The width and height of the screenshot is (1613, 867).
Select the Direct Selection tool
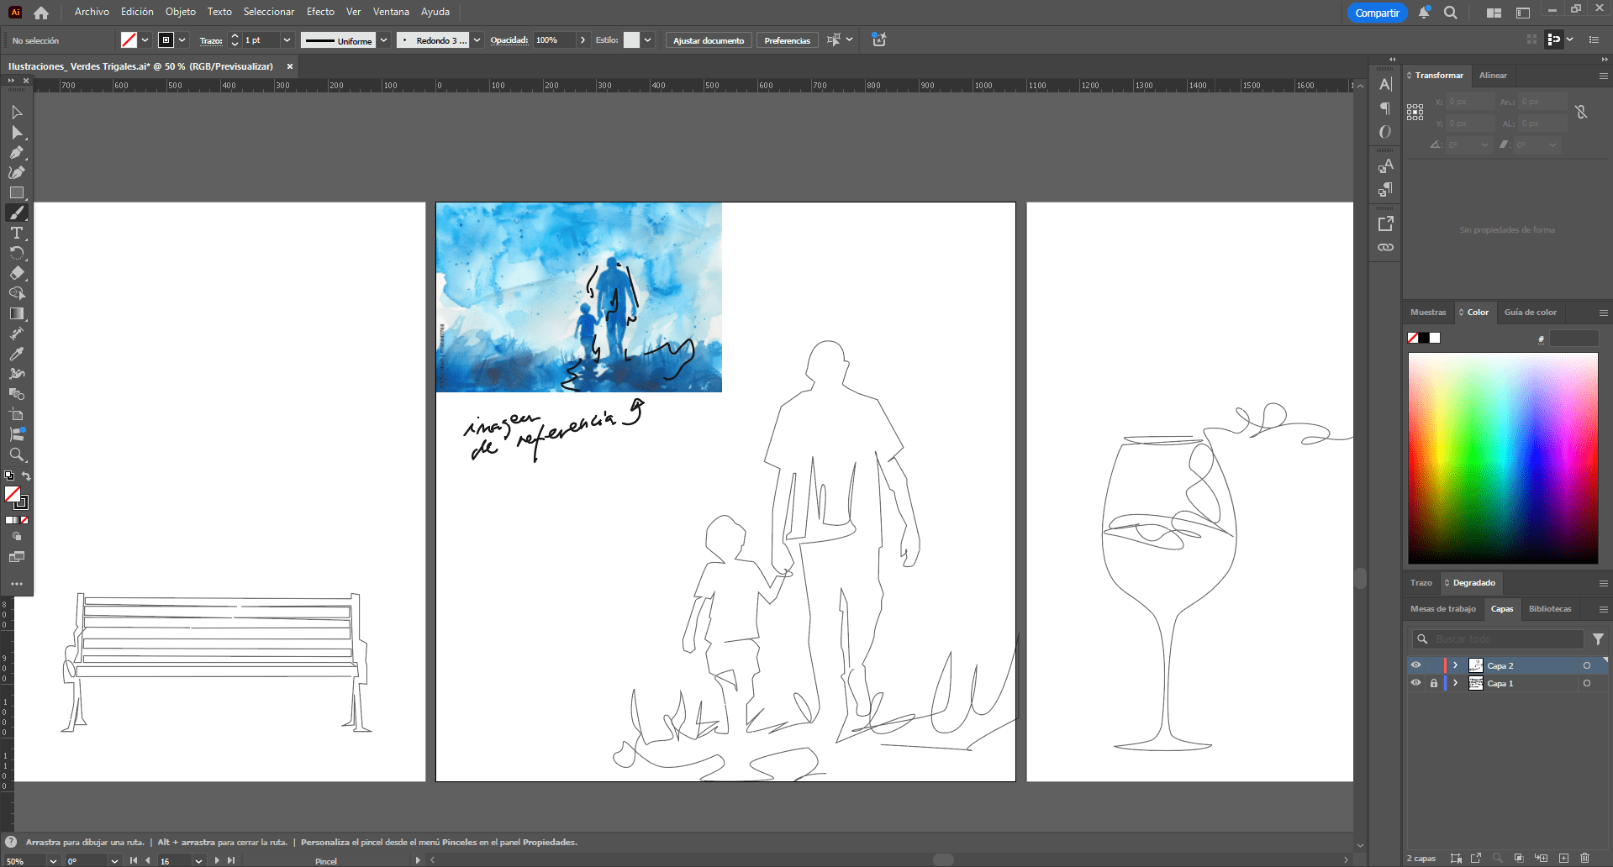[17, 132]
